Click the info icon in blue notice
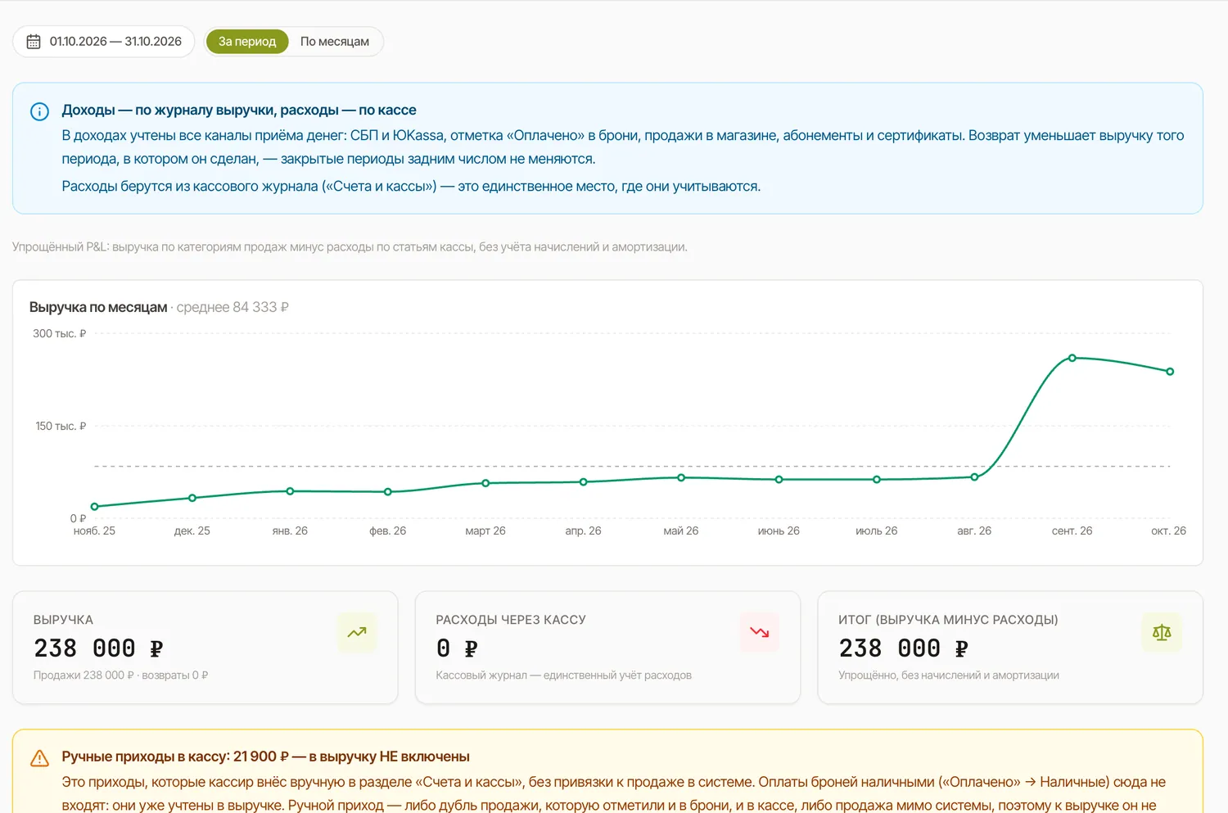Screen dimensions: 1228x813 click(x=39, y=111)
